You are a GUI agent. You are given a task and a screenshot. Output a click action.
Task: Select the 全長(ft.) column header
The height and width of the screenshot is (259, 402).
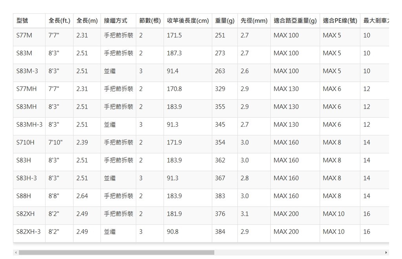(59, 20)
